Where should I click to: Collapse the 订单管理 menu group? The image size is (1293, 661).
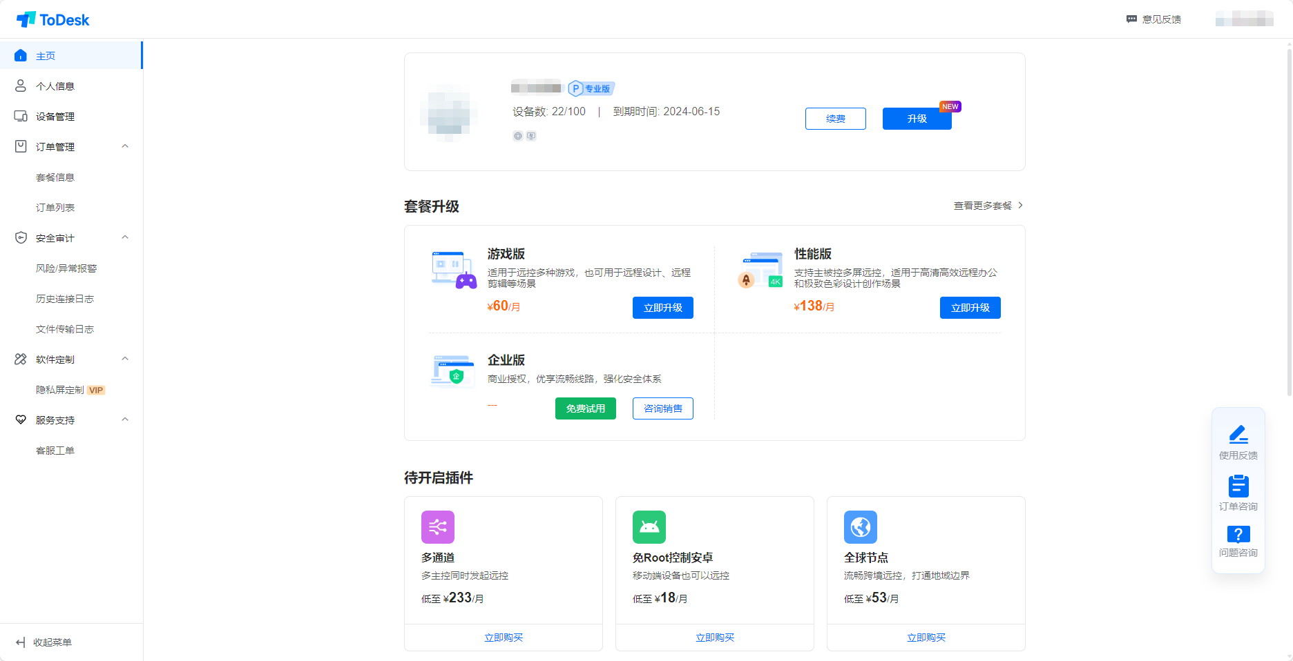[x=125, y=146]
